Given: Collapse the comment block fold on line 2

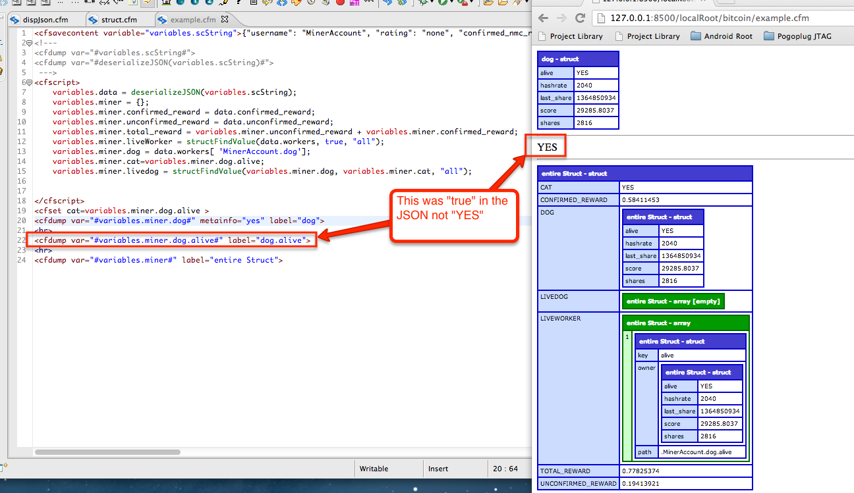Looking at the screenshot, I should coord(30,43).
